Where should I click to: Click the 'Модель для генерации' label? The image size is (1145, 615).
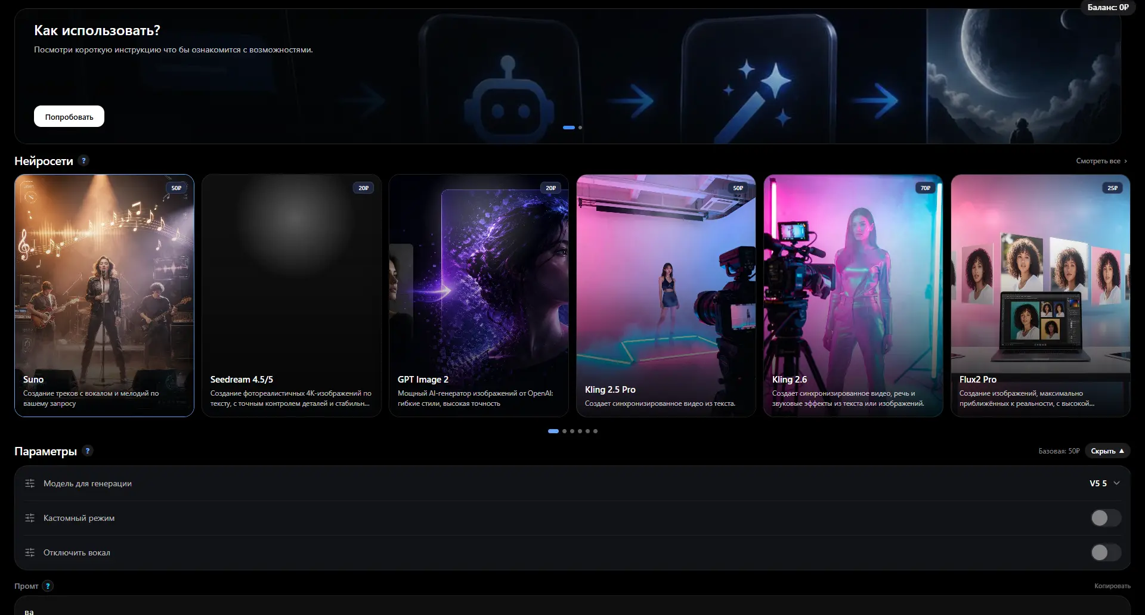[x=88, y=483]
